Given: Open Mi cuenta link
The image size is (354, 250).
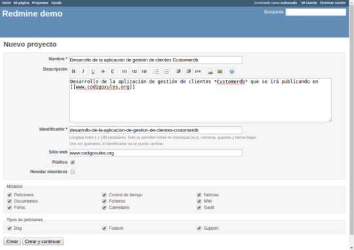Looking at the screenshot, I should tap(309, 3).
